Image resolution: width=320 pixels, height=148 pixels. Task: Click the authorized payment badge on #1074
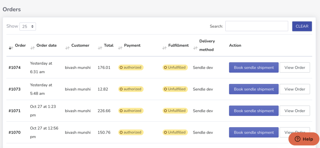click(x=131, y=68)
